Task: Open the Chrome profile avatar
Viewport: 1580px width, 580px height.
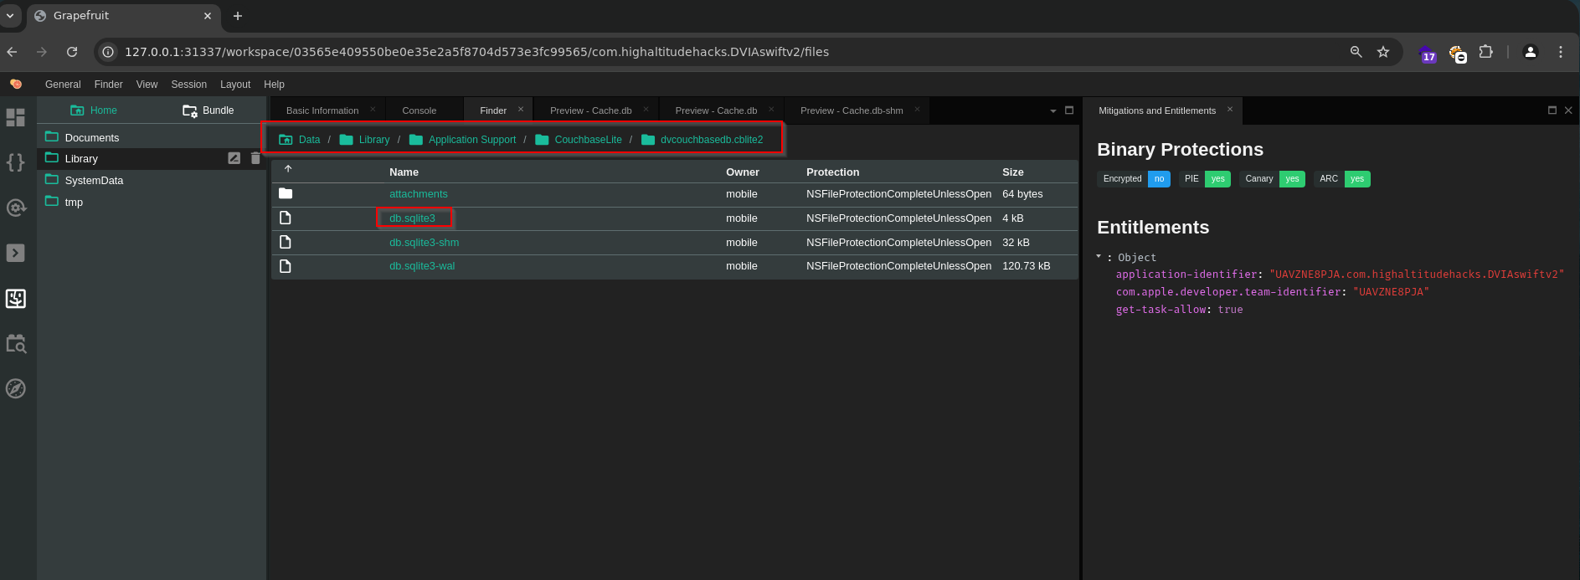Action: tap(1531, 52)
